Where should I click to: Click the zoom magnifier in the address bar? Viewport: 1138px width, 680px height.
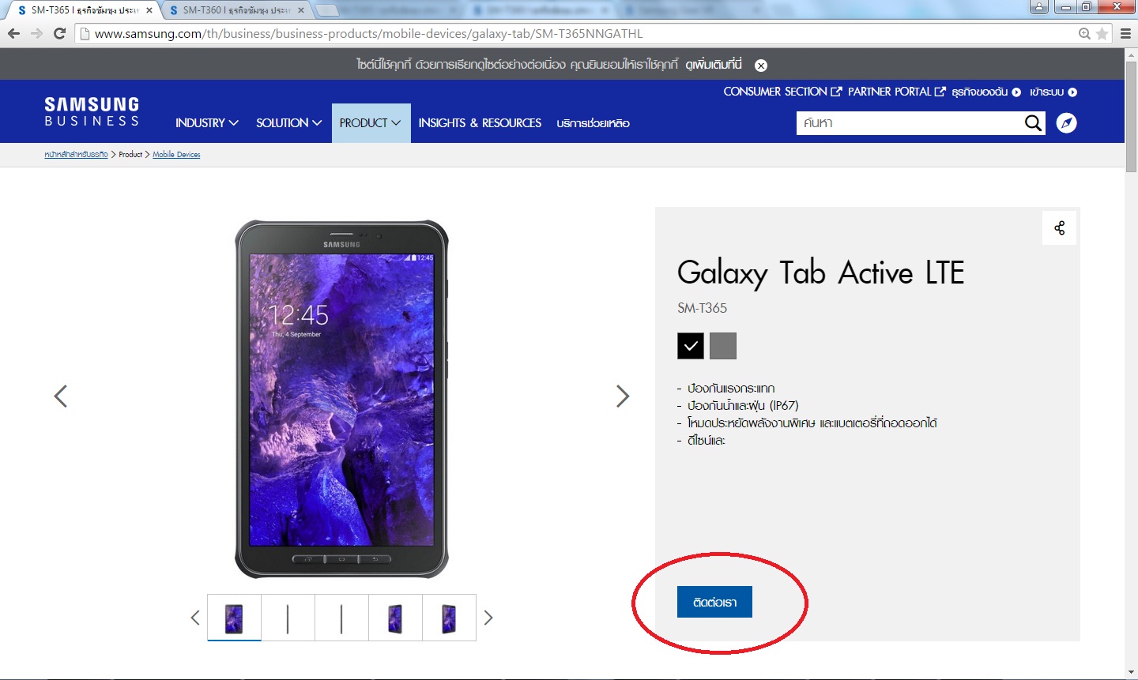coord(1085,34)
